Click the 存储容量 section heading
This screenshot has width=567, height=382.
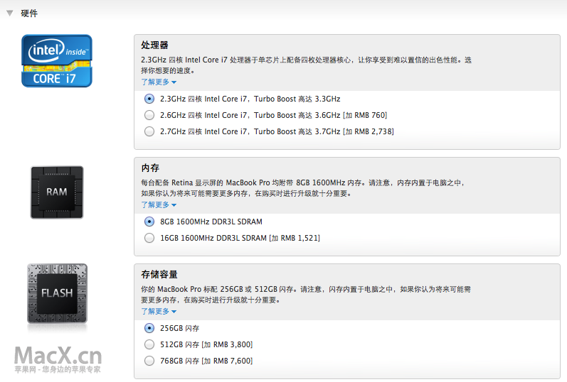click(159, 274)
